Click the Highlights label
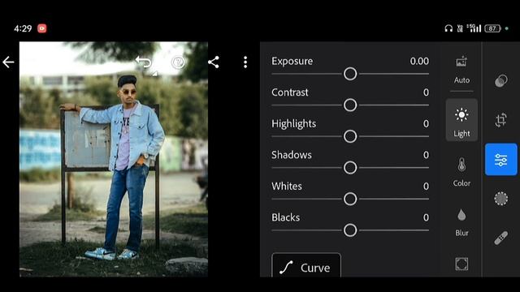The height and width of the screenshot is (292, 520). tap(293, 124)
